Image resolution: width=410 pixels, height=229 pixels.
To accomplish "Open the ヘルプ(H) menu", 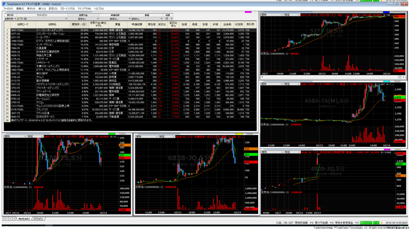I will click(99, 9).
